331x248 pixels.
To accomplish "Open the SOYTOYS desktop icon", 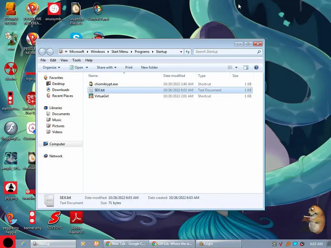I will click(x=55, y=220).
